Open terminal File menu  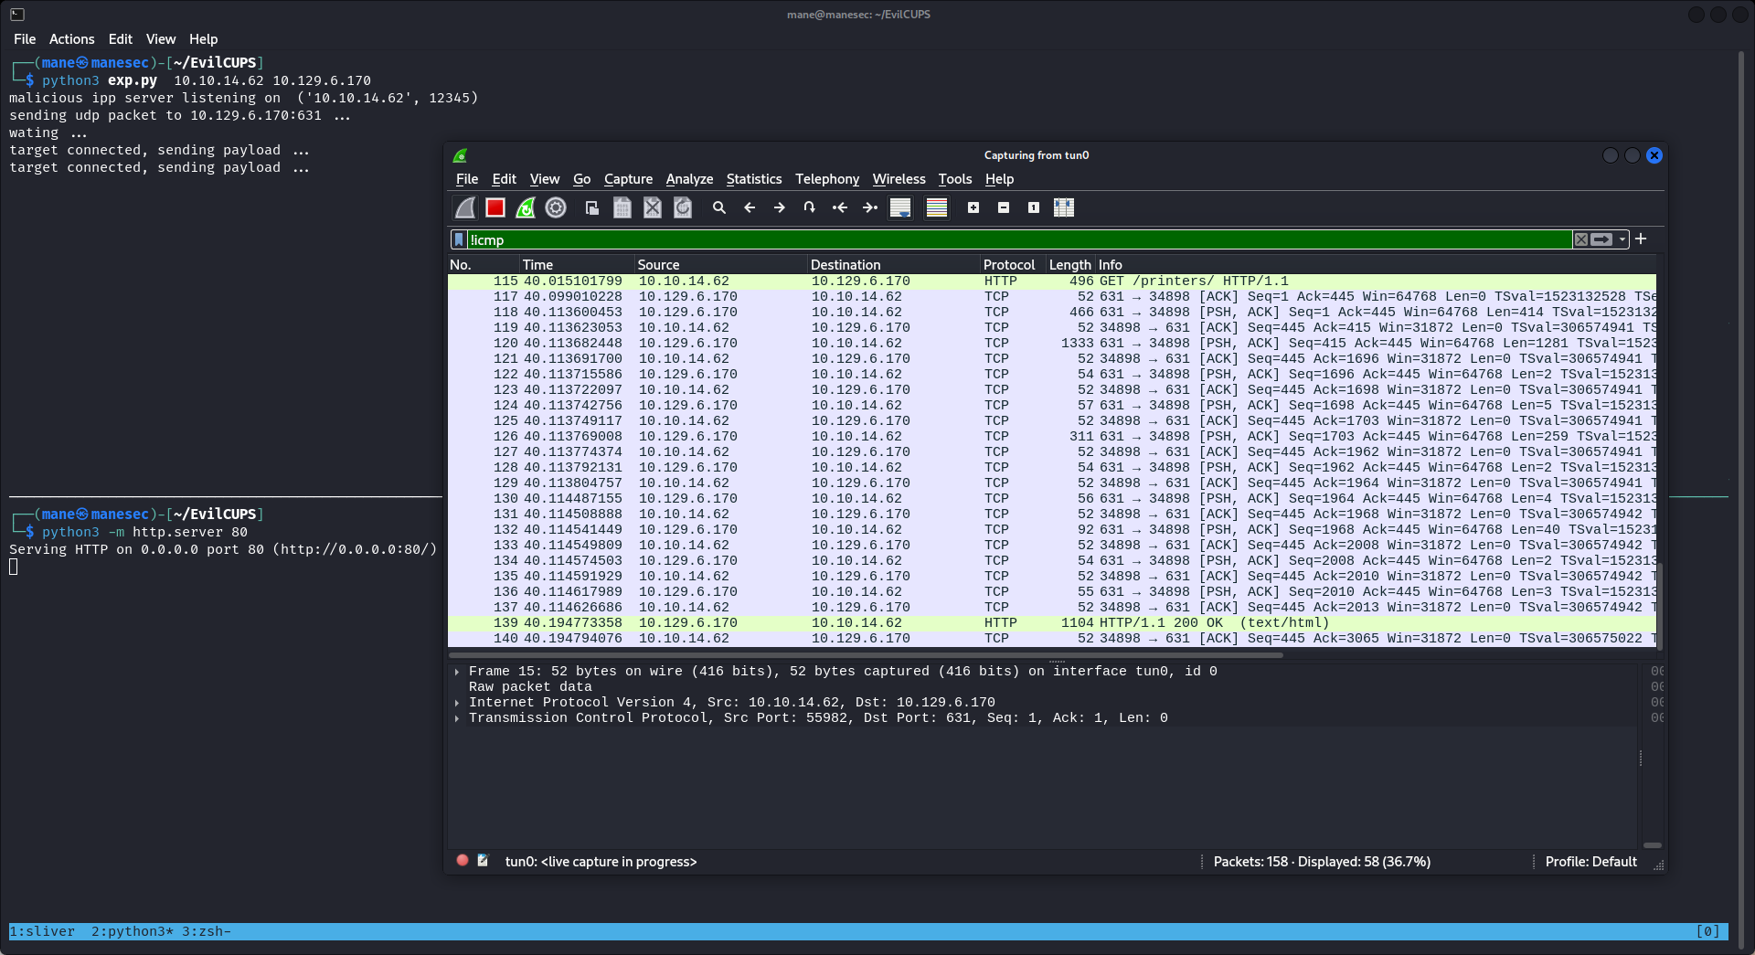[x=25, y=39]
